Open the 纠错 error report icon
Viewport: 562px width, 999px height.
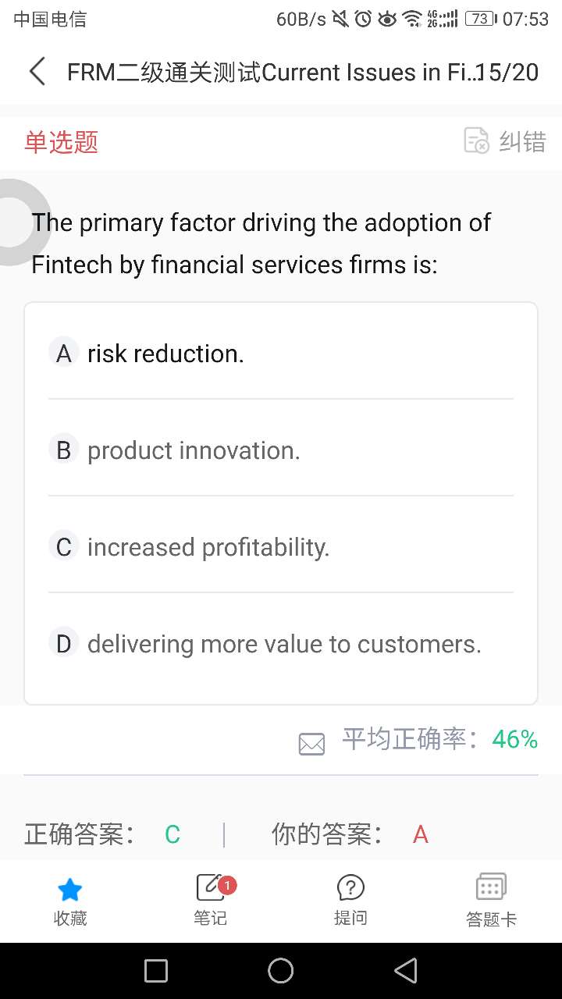[476, 141]
